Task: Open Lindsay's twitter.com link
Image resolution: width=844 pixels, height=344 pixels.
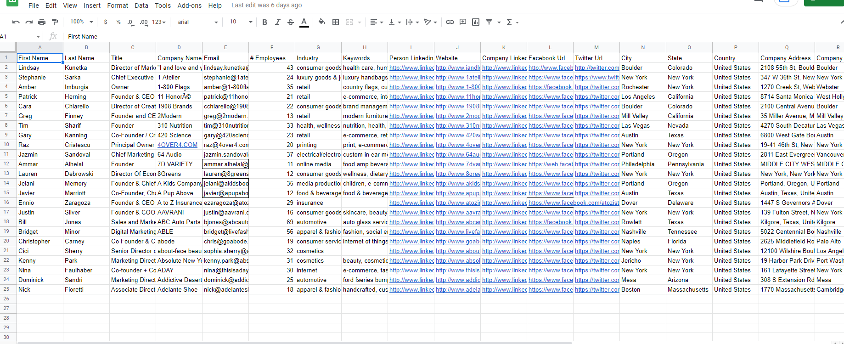Action: click(596, 68)
